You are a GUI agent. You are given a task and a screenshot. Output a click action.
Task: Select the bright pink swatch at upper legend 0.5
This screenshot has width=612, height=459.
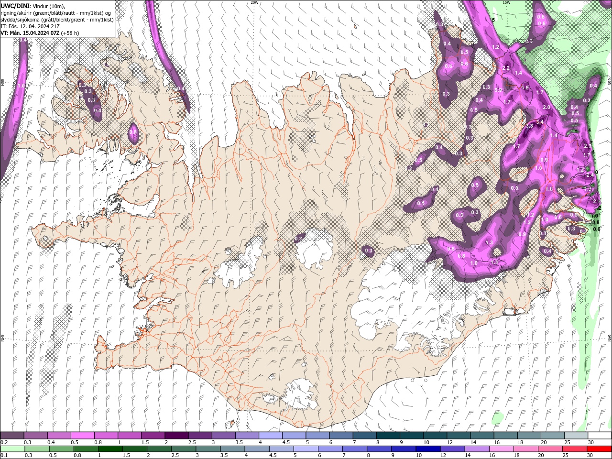pyautogui.click(x=83, y=436)
